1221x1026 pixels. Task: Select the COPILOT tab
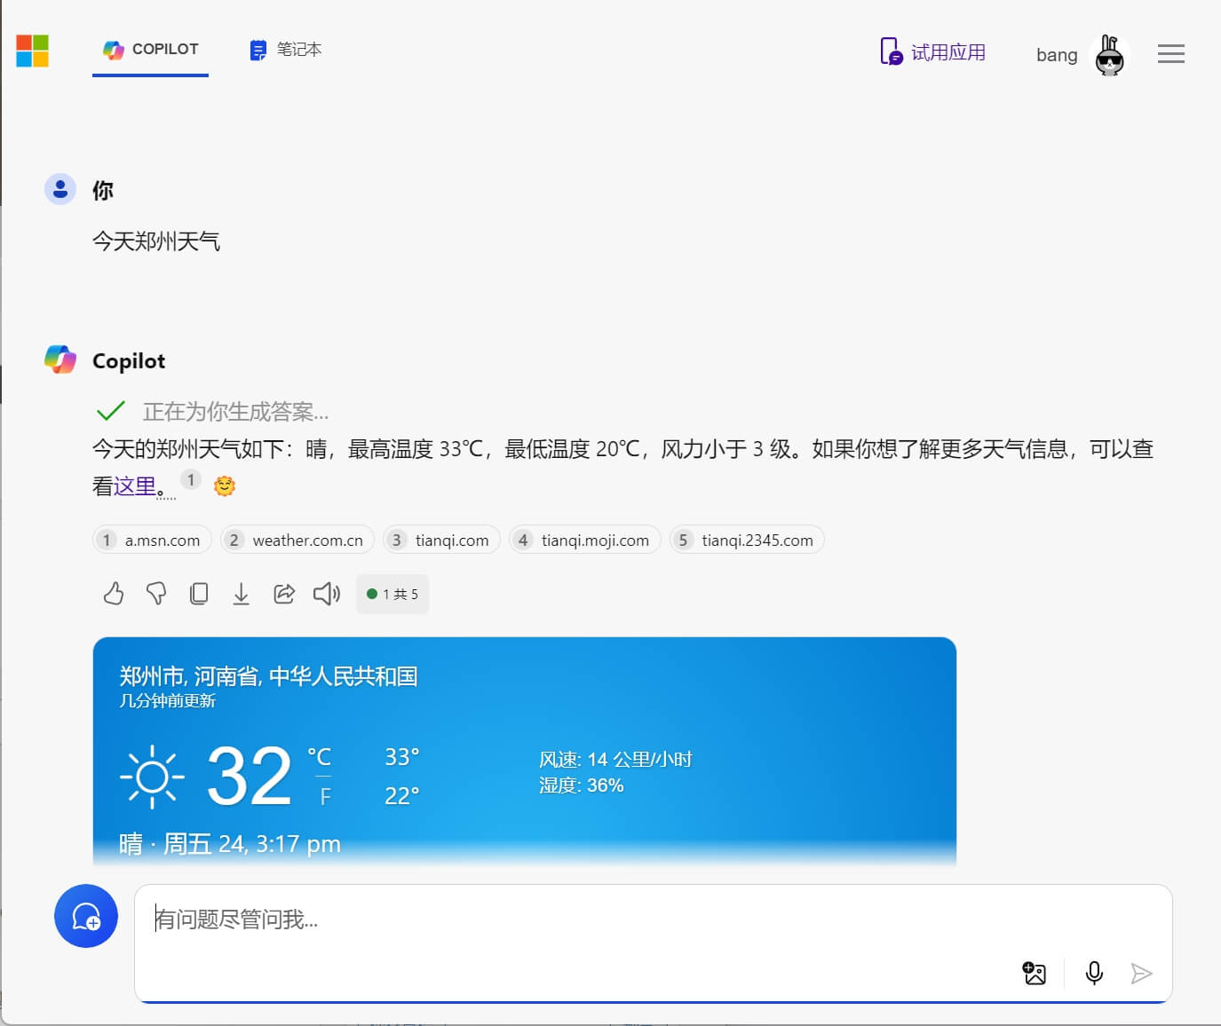150,50
